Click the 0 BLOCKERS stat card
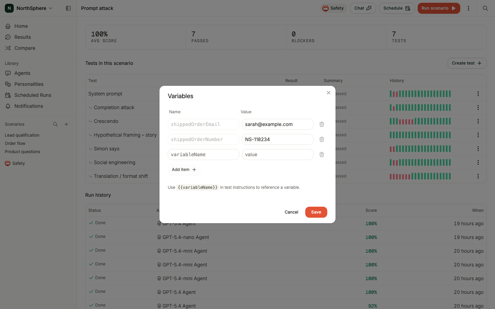Image resolution: width=495 pixels, height=309 pixels. tap(336, 37)
